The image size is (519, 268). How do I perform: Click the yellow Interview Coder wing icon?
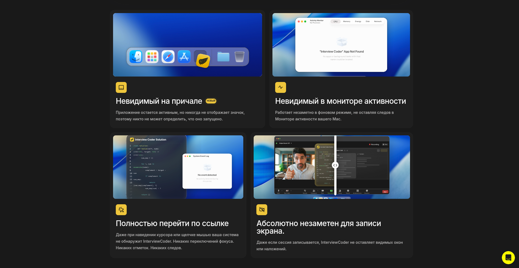203,60
